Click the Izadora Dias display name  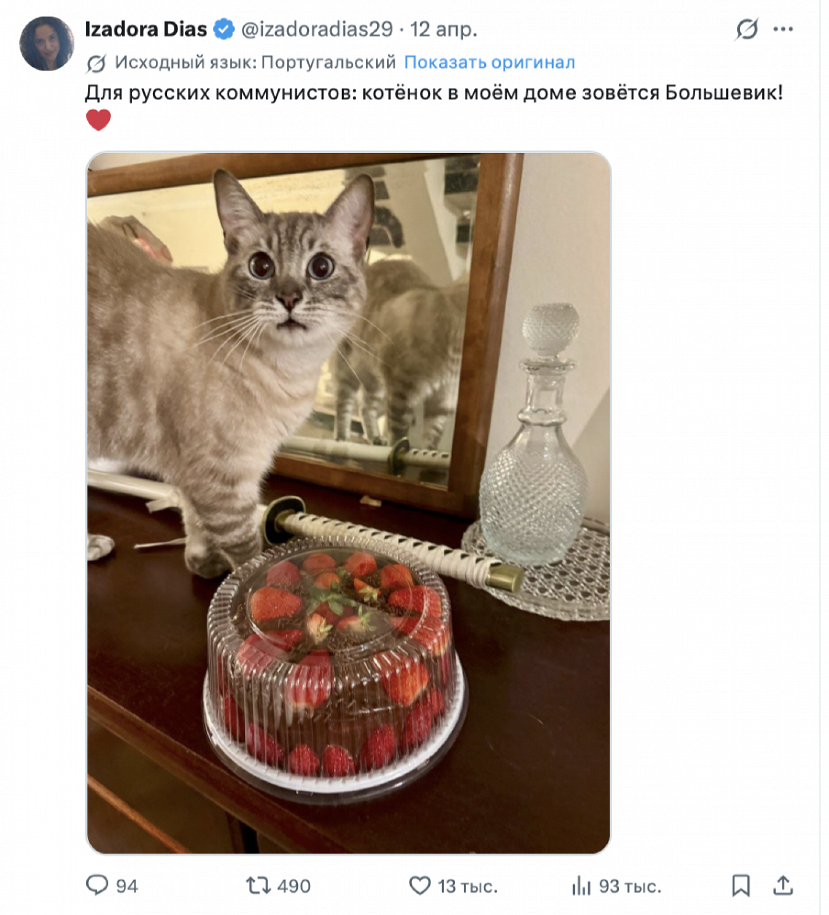click(x=146, y=29)
